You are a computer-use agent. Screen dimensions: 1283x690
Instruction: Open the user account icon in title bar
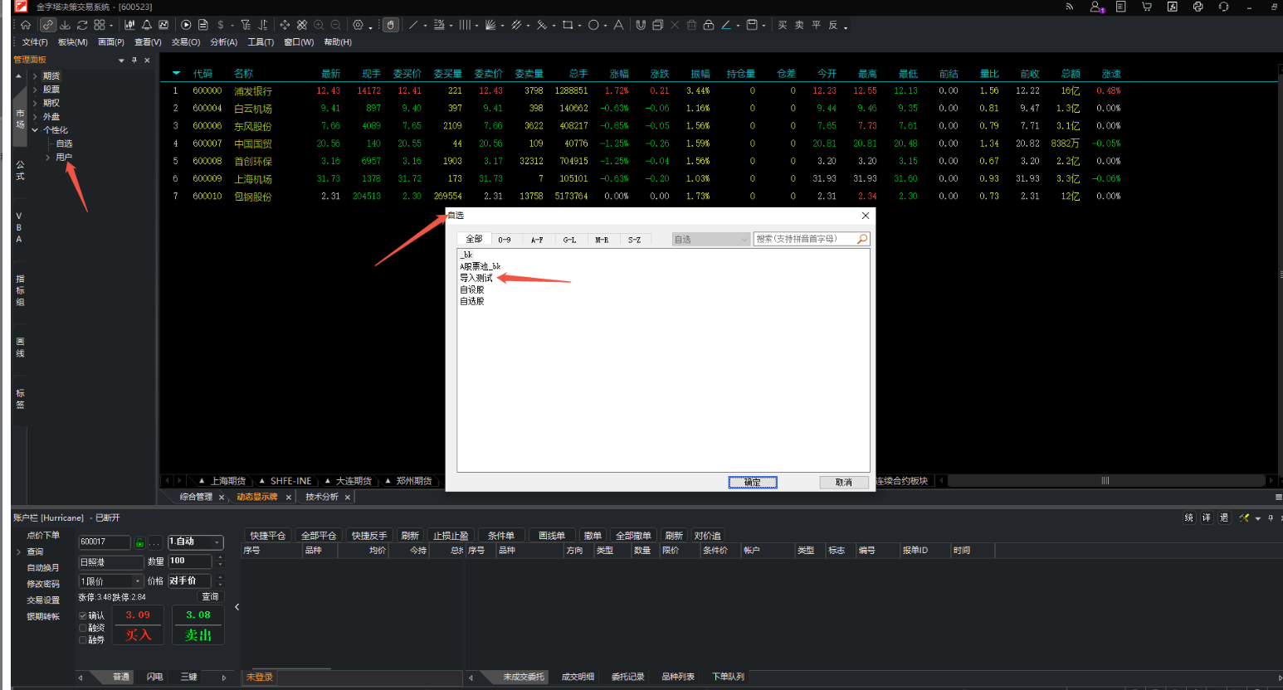[1096, 7]
